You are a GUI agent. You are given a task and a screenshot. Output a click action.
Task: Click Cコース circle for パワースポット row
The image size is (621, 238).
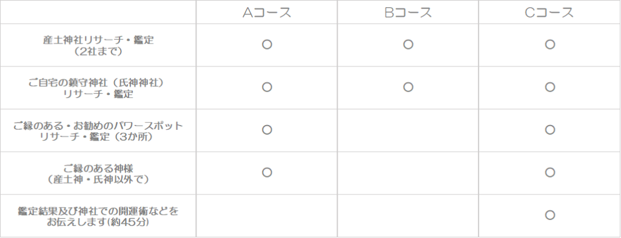pos(549,129)
